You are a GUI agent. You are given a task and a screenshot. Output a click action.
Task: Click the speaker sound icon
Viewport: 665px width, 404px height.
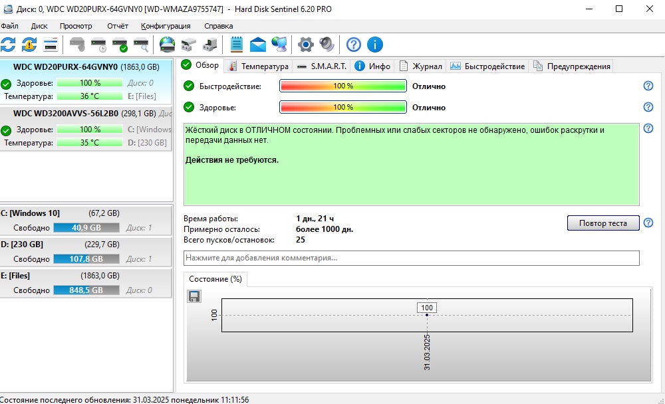[327, 45]
